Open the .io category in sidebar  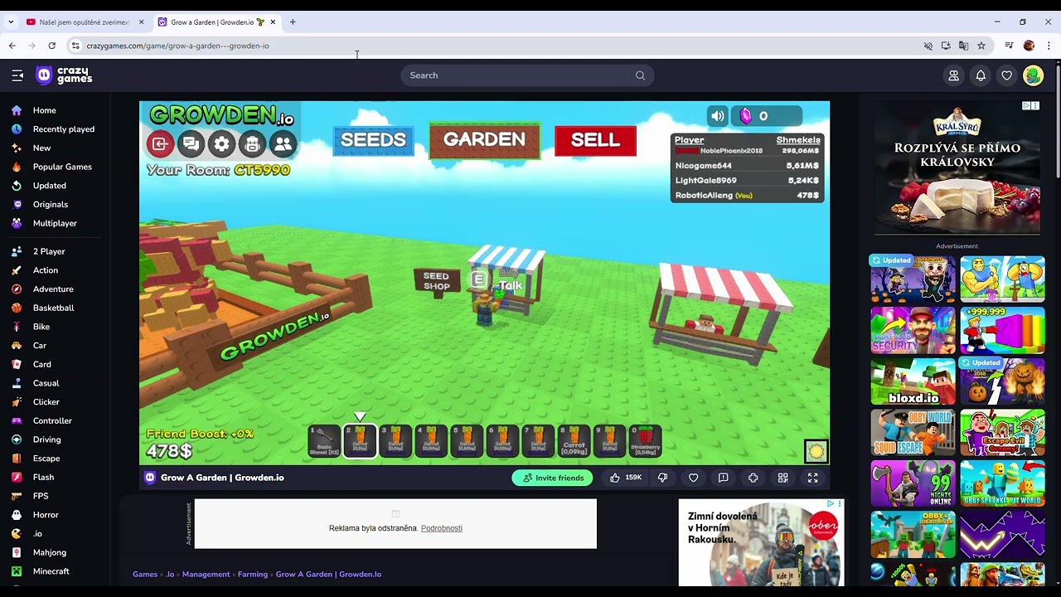37,533
